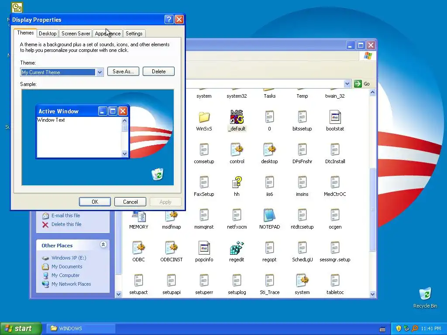Open the regedit application icon
The image size is (447, 335).
click(237, 248)
